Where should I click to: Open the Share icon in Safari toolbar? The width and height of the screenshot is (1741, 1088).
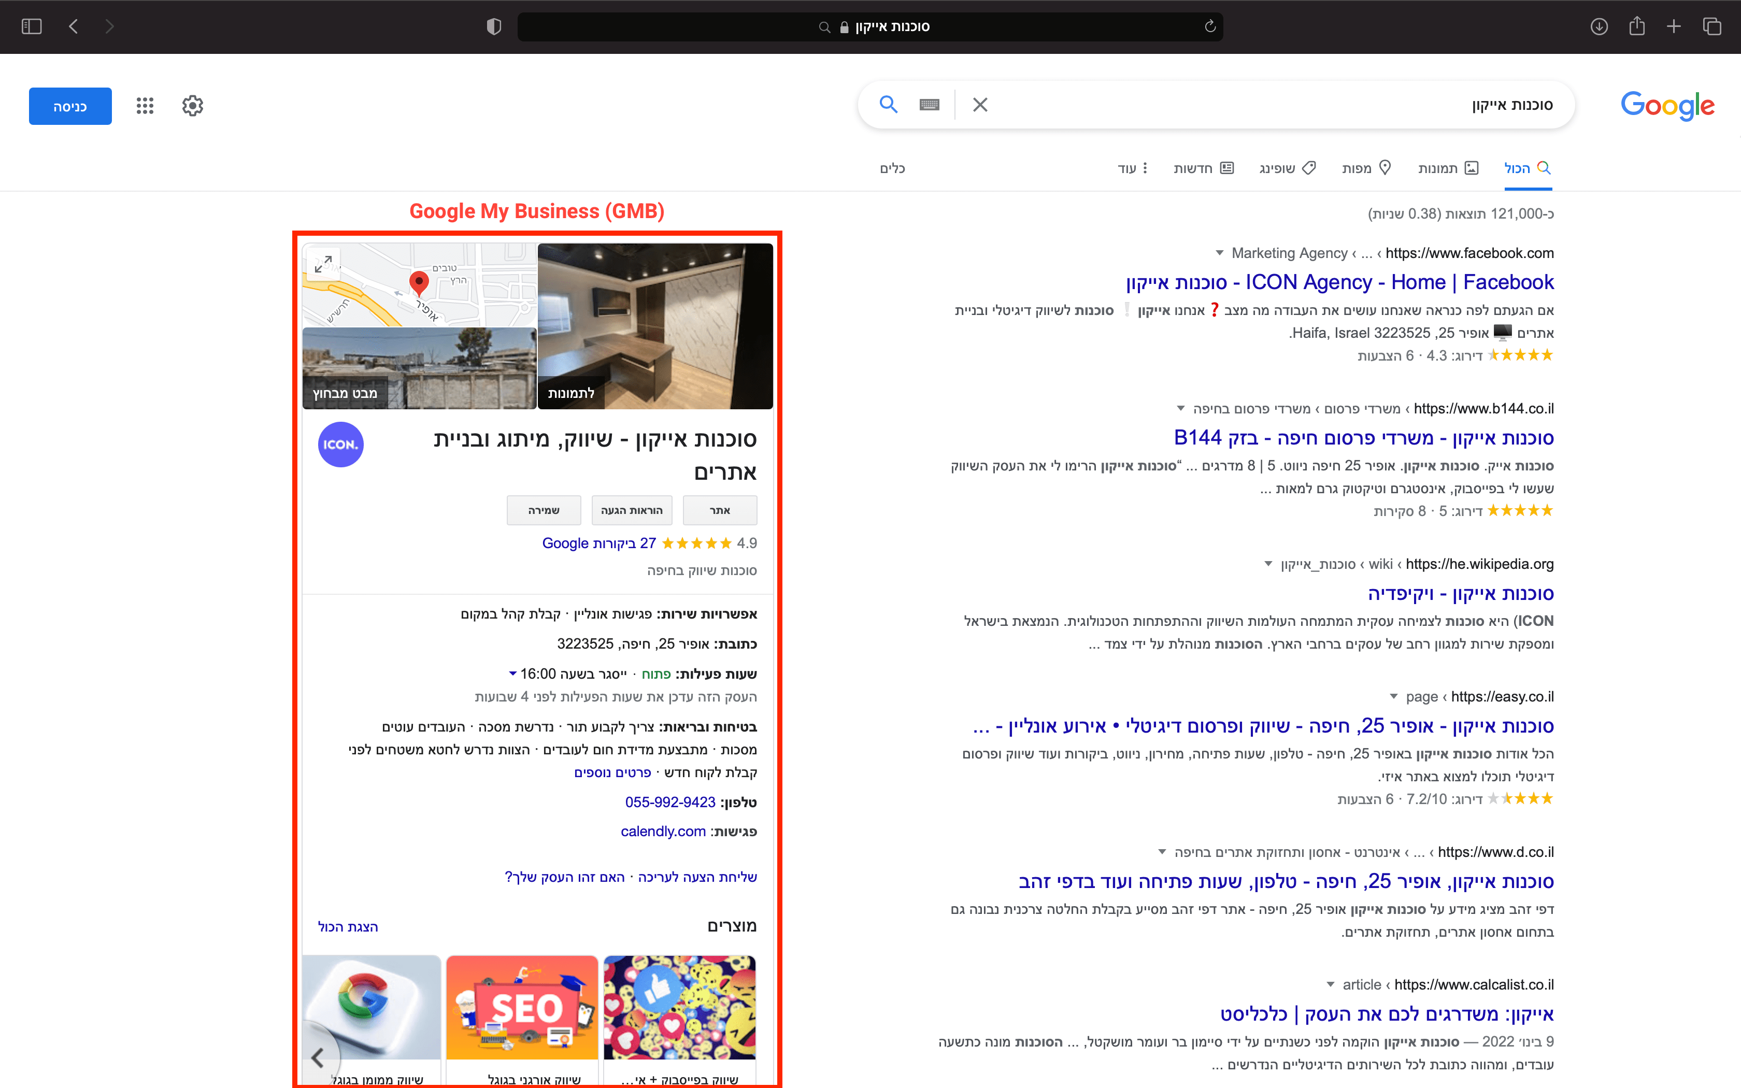click(x=1637, y=26)
